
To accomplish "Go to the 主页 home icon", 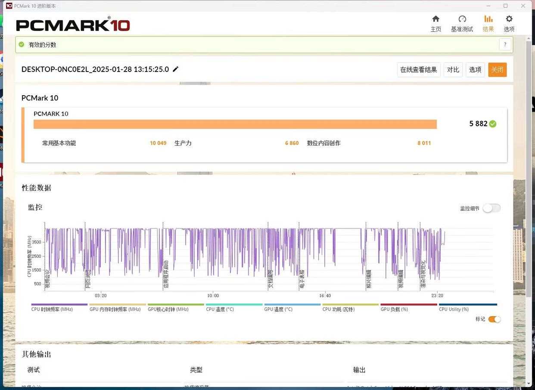I will tap(435, 19).
